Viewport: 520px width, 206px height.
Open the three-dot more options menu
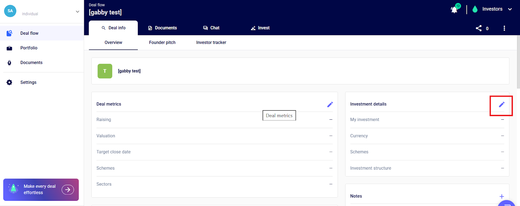[504, 28]
